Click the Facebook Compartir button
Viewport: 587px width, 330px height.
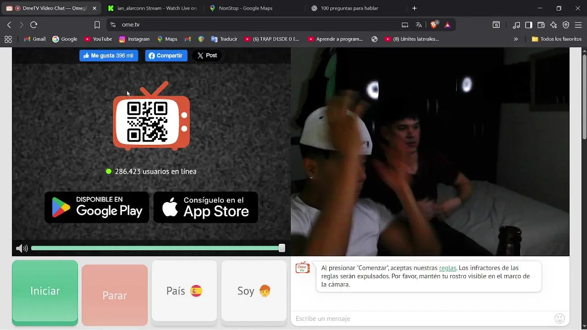point(166,55)
